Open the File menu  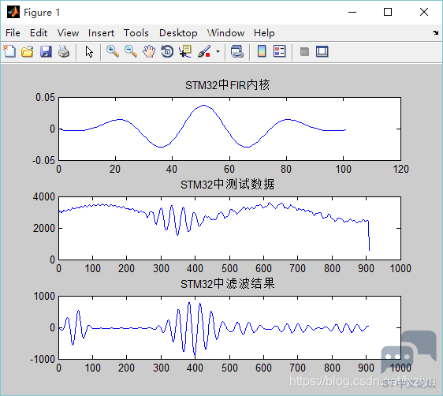(x=13, y=33)
